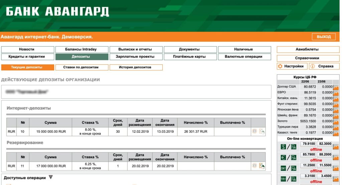Open chart icon for Турецкая лира rate
Viewport: 342px width, 185px height.
(336, 127)
